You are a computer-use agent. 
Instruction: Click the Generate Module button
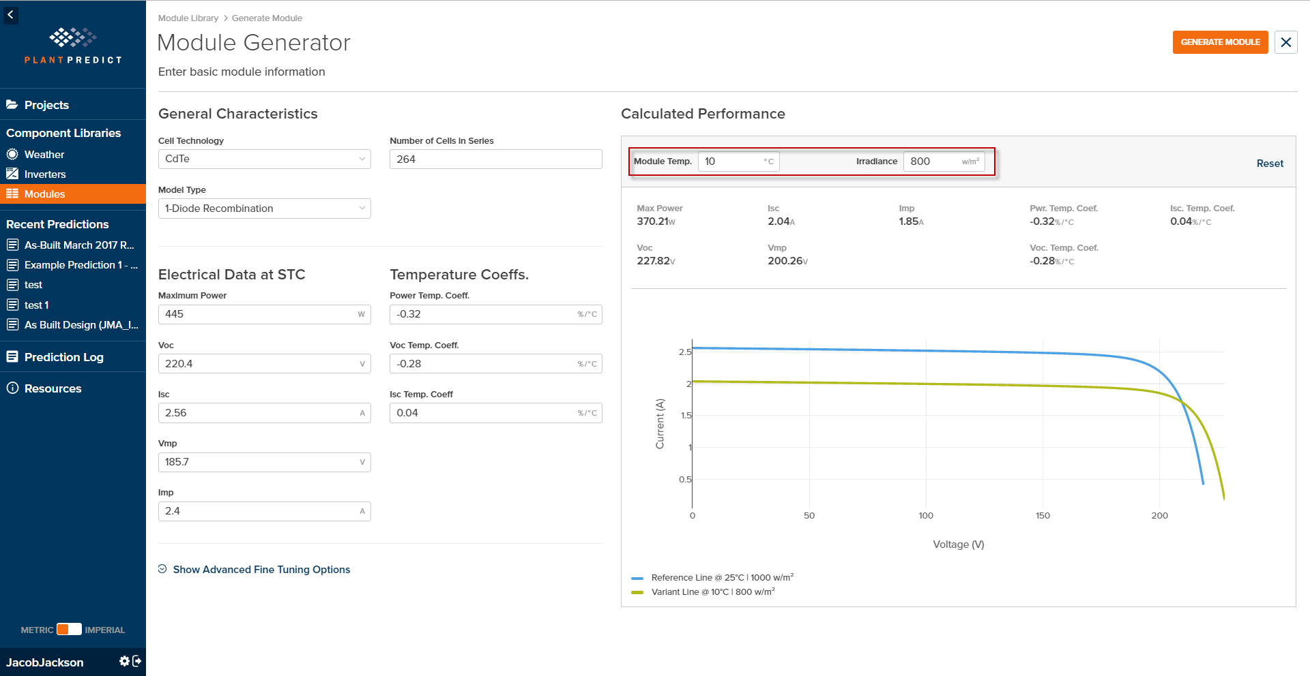pos(1220,42)
